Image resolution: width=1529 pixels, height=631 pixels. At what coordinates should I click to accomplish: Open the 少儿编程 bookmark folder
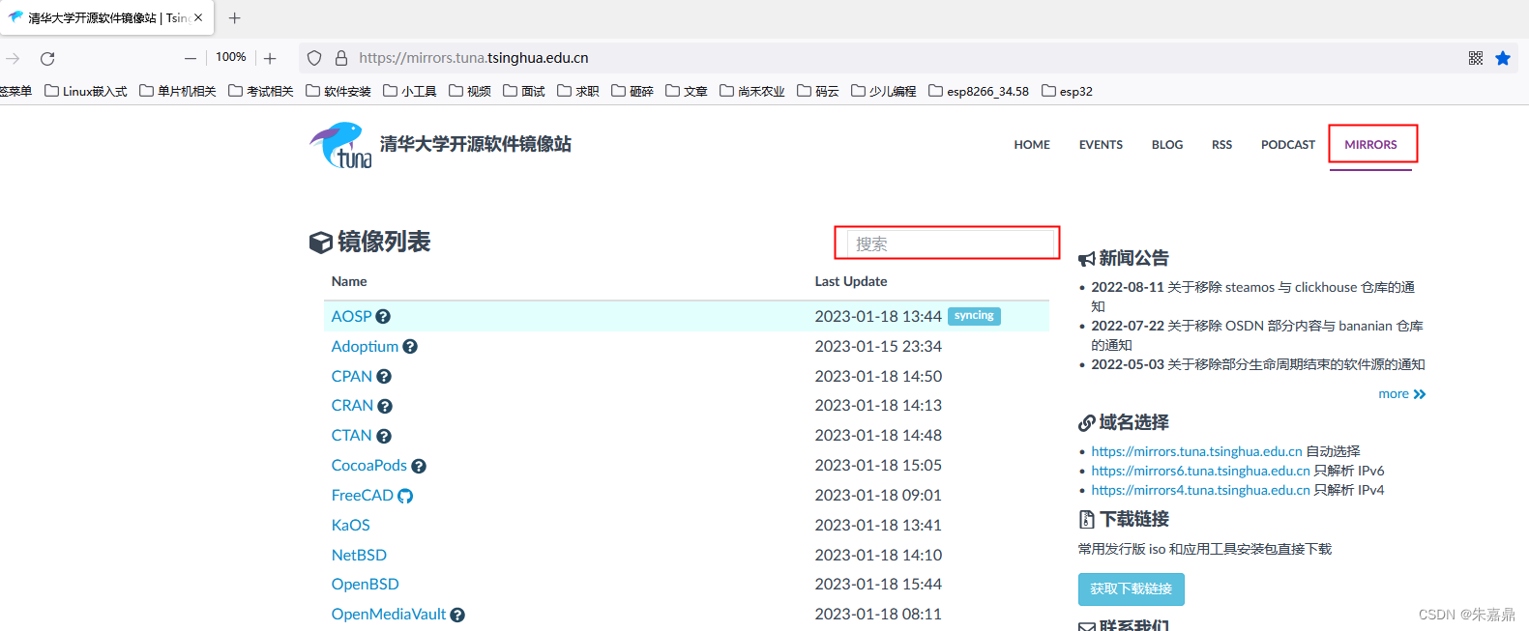pyautogui.click(x=884, y=91)
